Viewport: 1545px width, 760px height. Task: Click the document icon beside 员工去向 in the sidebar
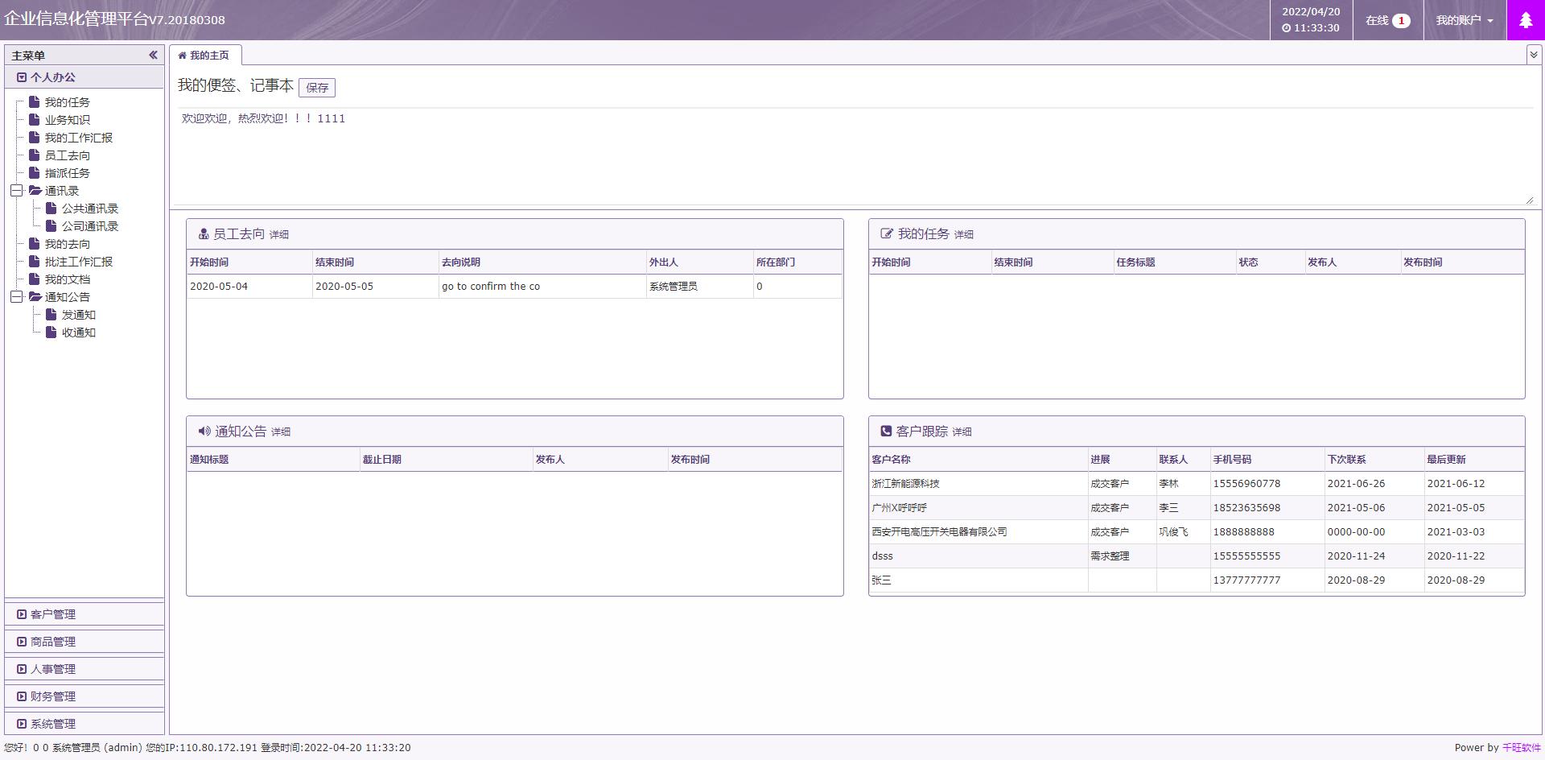pos(34,155)
